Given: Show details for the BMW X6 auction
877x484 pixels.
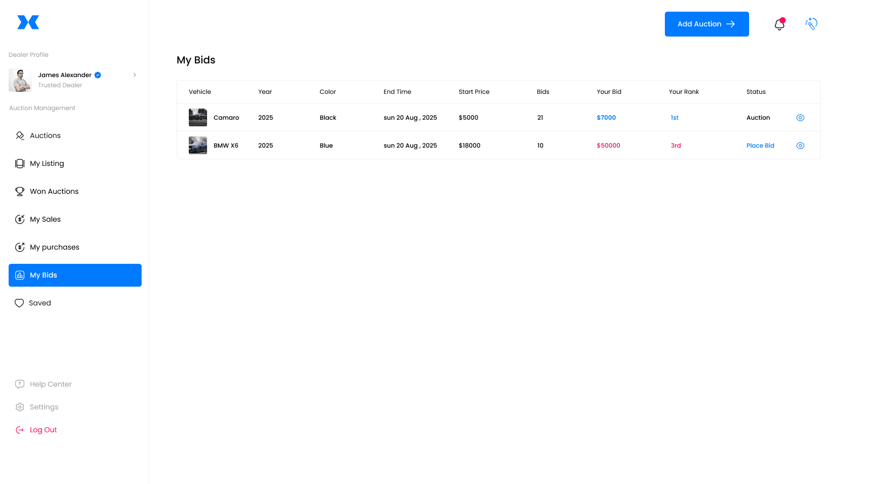Looking at the screenshot, I should pyautogui.click(x=800, y=146).
